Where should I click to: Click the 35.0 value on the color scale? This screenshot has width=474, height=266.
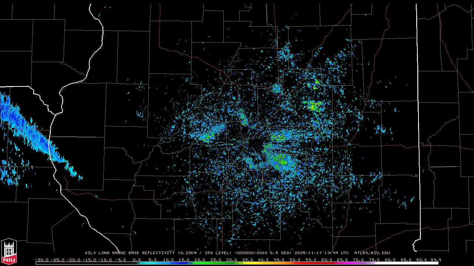247,260
